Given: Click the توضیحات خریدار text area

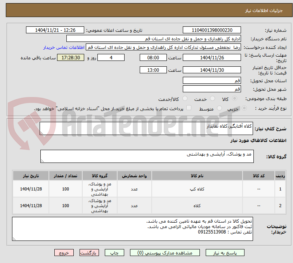Looking at the screenshot, I should point(132,229).
